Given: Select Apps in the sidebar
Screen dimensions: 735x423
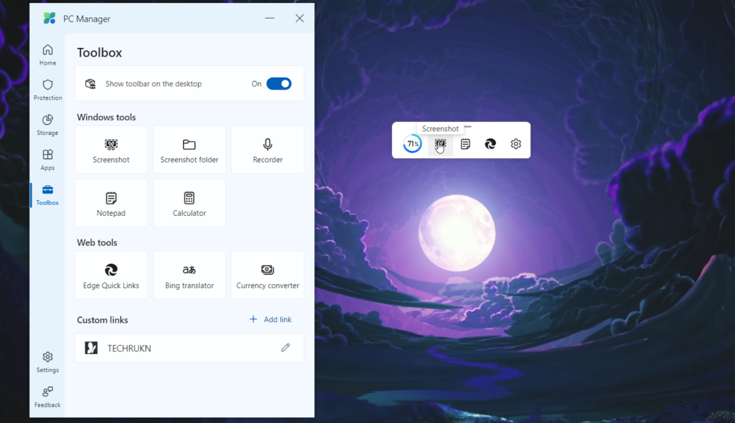Looking at the screenshot, I should pos(47,160).
